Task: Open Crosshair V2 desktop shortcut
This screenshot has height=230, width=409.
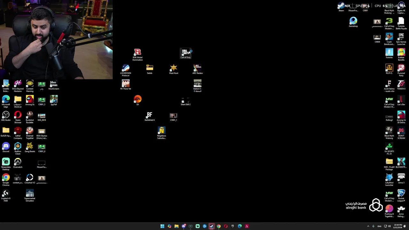Action: (30, 179)
